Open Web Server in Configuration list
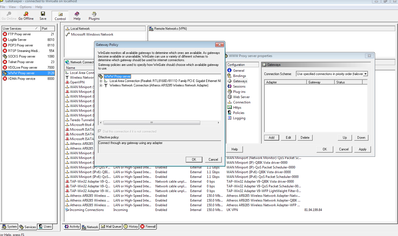The width and height of the screenshot is (398, 236). pyautogui.click(x=241, y=97)
